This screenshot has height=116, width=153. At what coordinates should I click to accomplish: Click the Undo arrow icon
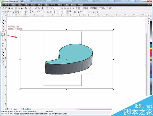pyautogui.click(x=26, y=8)
